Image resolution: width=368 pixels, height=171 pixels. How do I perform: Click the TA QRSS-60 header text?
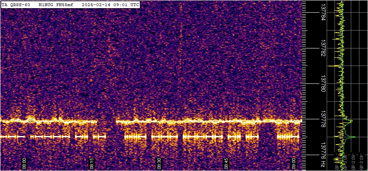[x=16, y=4]
